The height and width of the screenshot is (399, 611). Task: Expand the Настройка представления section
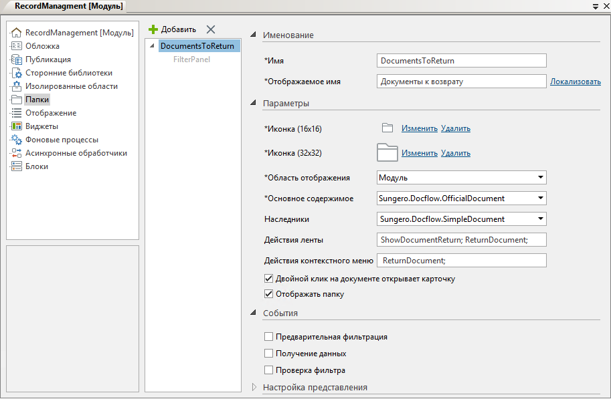(254, 387)
